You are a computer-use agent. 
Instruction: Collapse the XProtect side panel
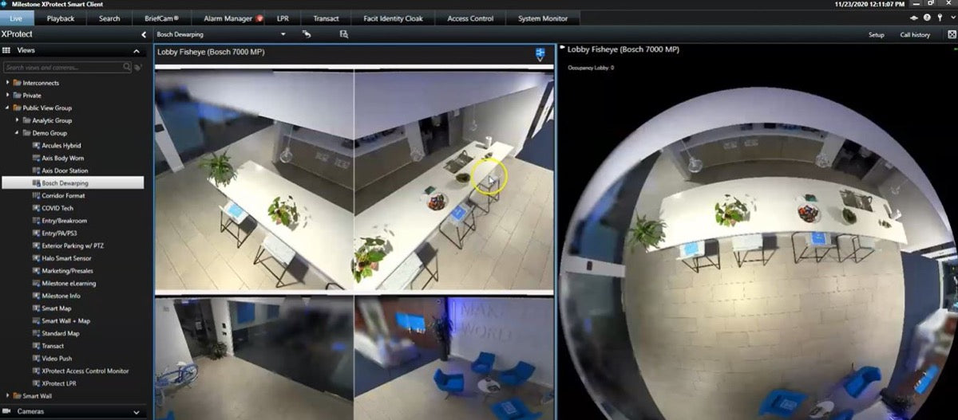pyautogui.click(x=143, y=35)
